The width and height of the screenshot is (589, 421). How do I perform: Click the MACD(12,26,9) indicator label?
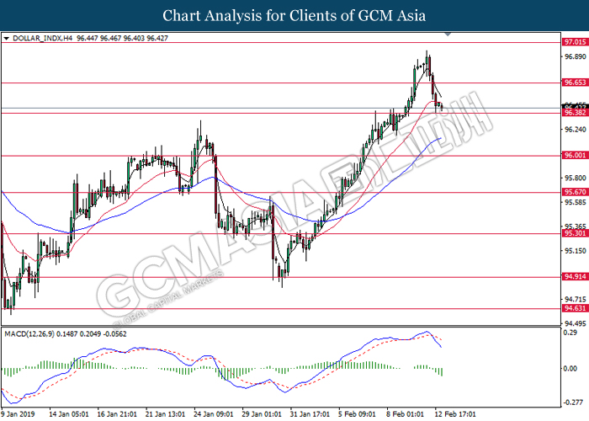tap(29, 333)
